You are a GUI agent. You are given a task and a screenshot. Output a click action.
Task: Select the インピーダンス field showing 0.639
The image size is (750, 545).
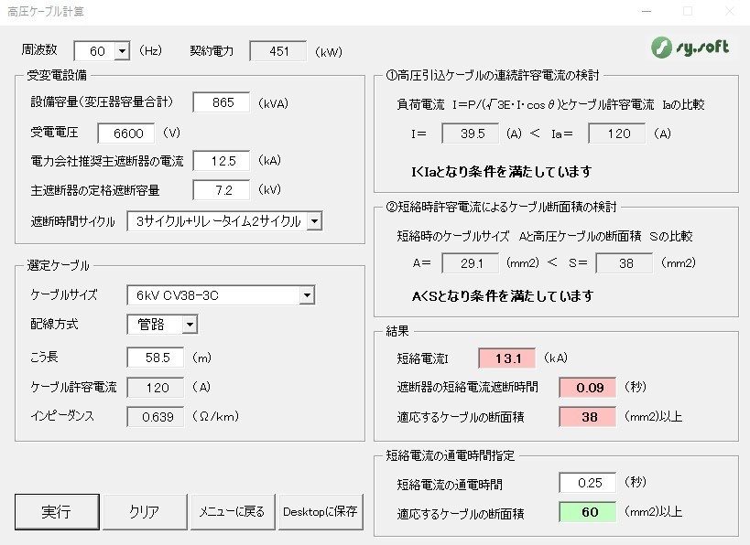coord(154,417)
